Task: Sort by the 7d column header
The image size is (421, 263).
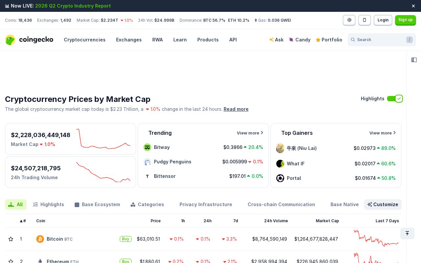Action: (235, 221)
